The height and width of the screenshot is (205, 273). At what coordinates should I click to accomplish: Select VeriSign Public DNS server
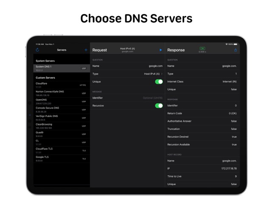tap(62, 118)
